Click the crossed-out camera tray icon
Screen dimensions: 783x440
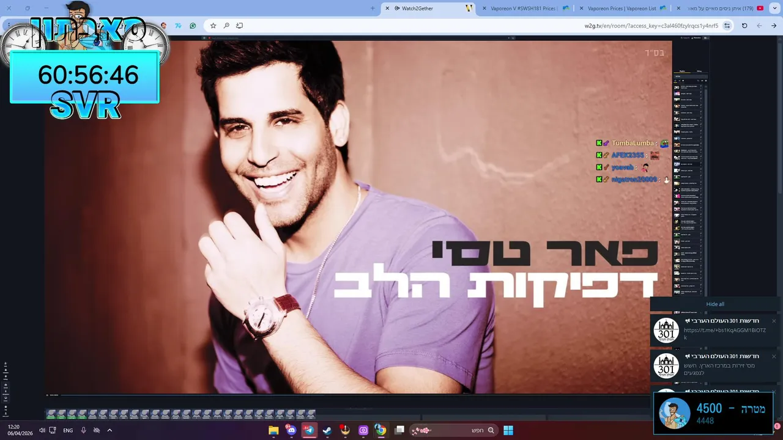coord(96,430)
